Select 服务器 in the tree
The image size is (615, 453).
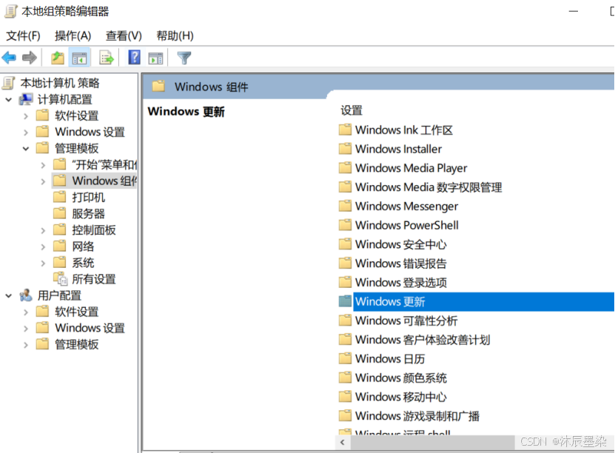coord(88,214)
